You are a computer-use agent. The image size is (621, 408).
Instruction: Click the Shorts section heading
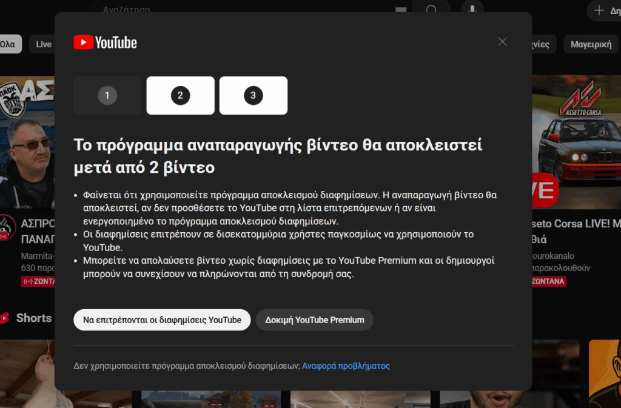pos(34,318)
